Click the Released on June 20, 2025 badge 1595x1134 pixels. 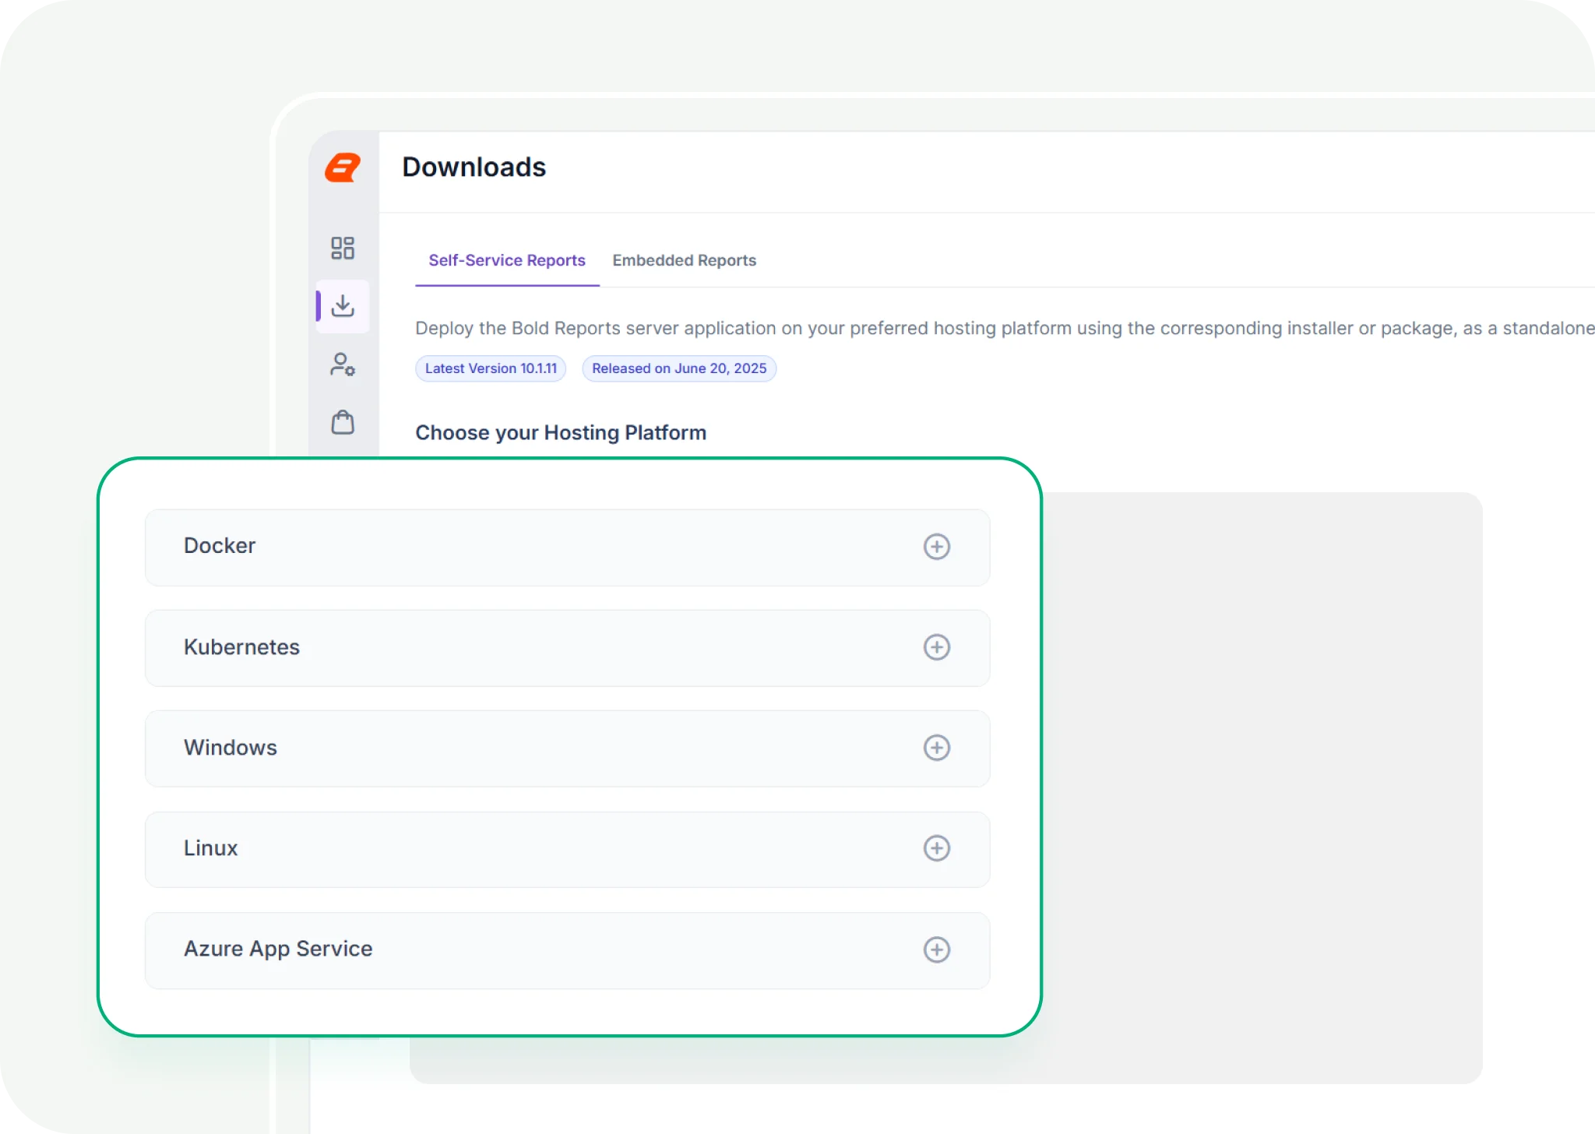[x=678, y=368]
